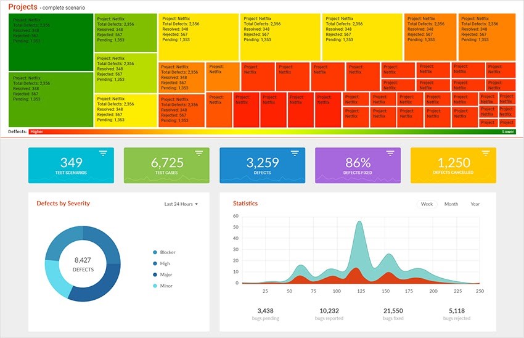
Task: Click the complete scenario subtitle
Action: (x=63, y=7)
